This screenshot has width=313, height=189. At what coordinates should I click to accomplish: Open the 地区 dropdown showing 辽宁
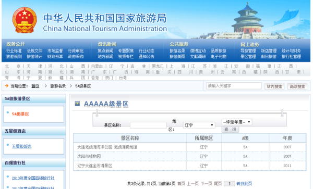[x=199, y=125]
